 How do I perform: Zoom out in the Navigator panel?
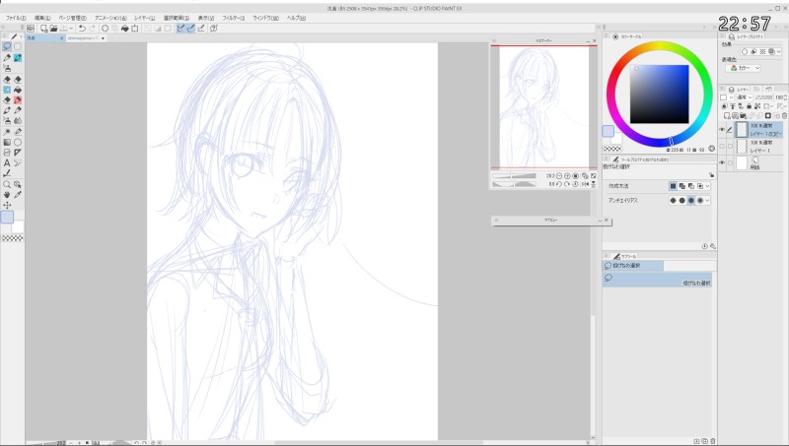tap(559, 176)
